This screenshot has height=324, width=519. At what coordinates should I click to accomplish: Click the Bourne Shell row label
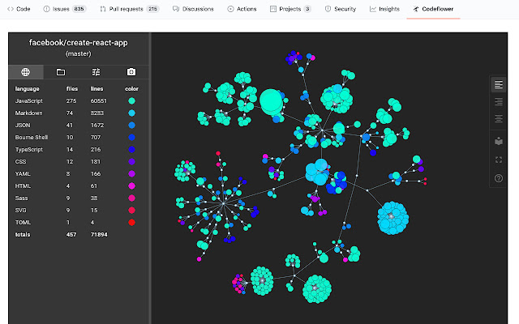click(32, 137)
